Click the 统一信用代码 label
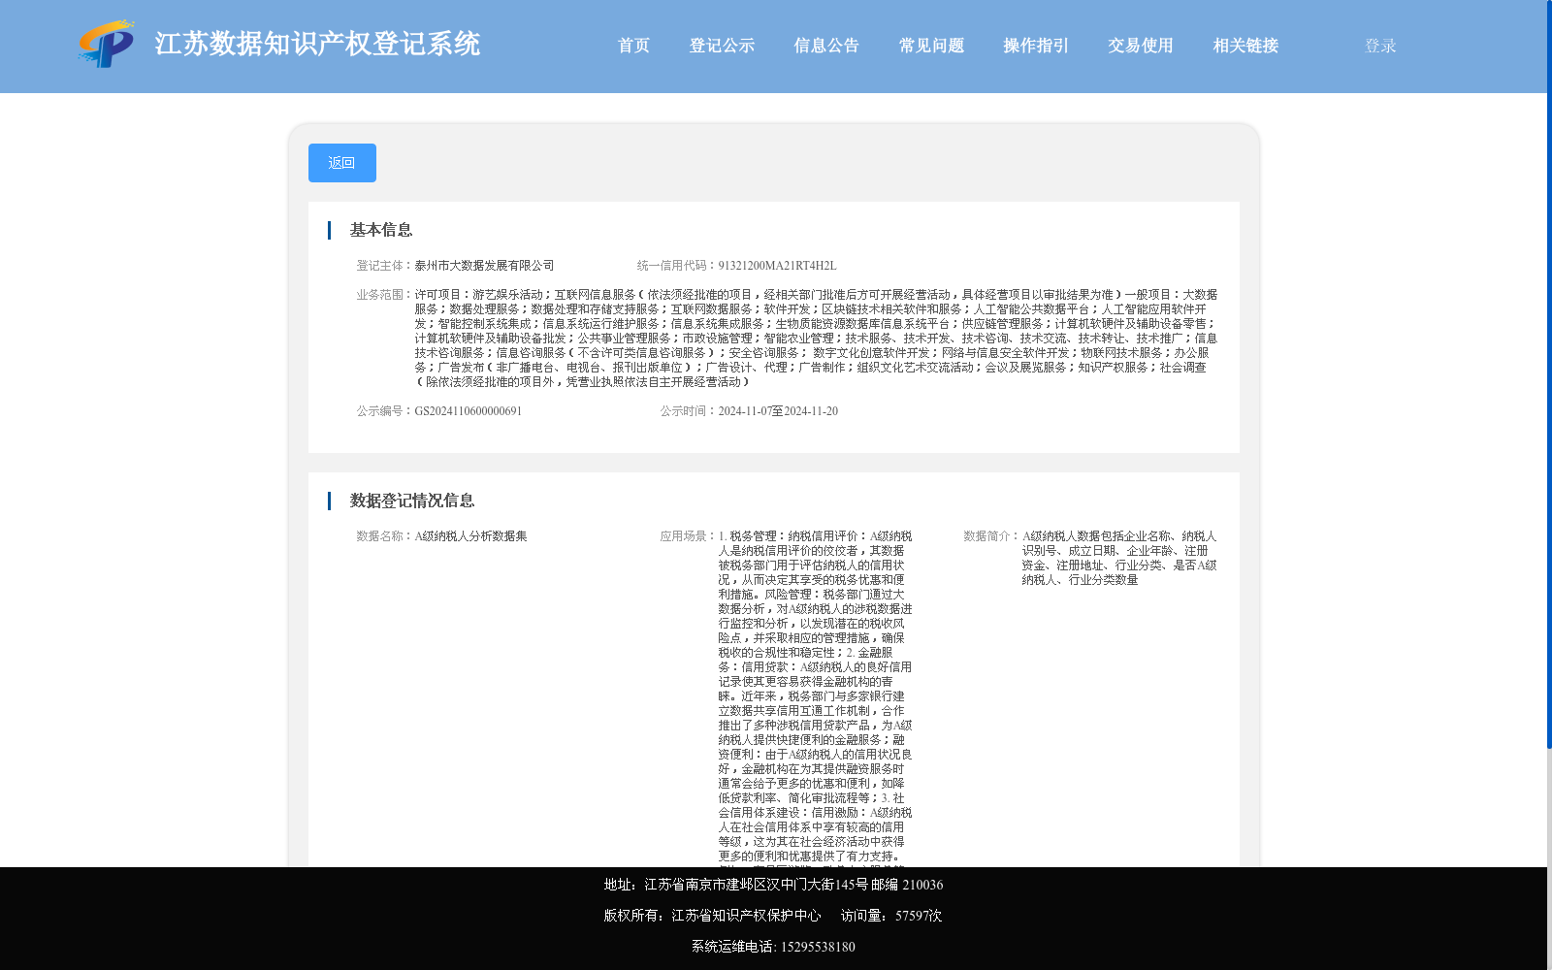The height and width of the screenshot is (970, 1552). coord(677,266)
